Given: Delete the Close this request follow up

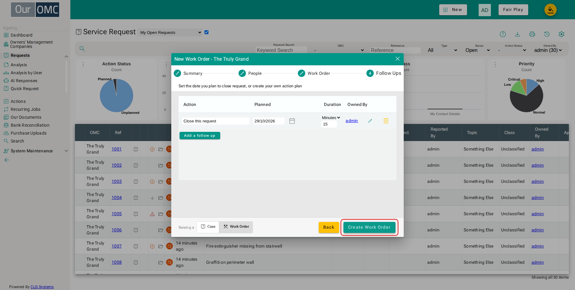Looking at the screenshot, I should click(386, 121).
